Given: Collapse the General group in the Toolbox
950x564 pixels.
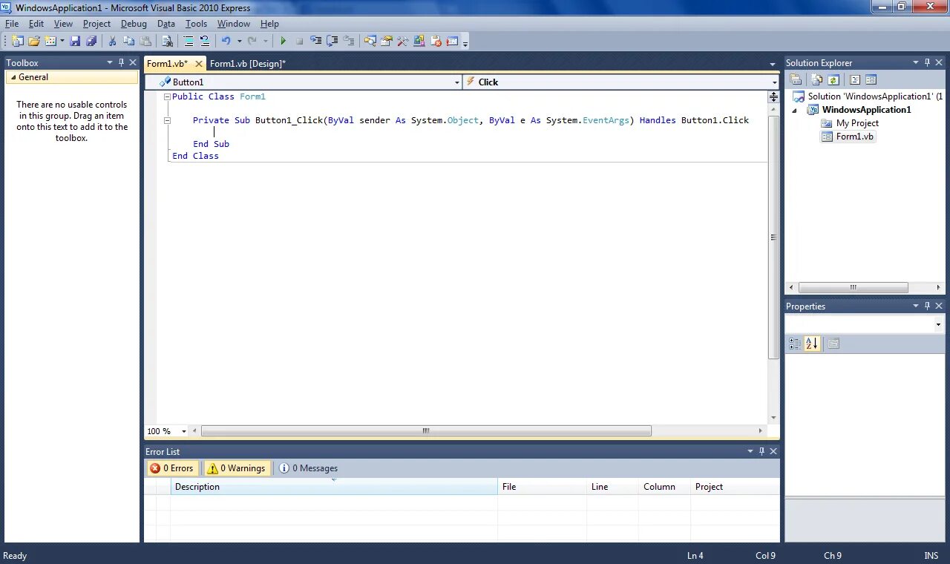Looking at the screenshot, I should pyautogui.click(x=13, y=77).
